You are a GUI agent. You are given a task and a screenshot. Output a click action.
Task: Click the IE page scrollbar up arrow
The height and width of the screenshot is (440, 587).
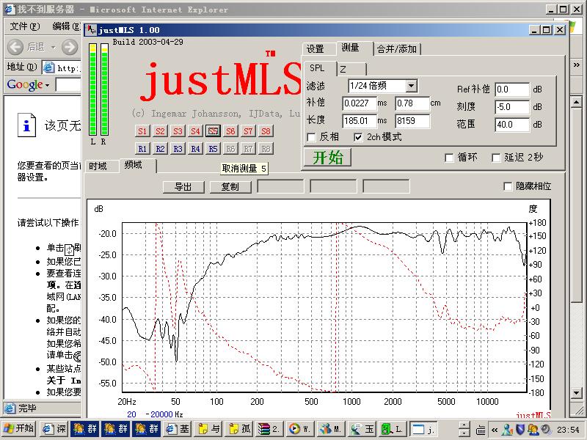coord(576,101)
